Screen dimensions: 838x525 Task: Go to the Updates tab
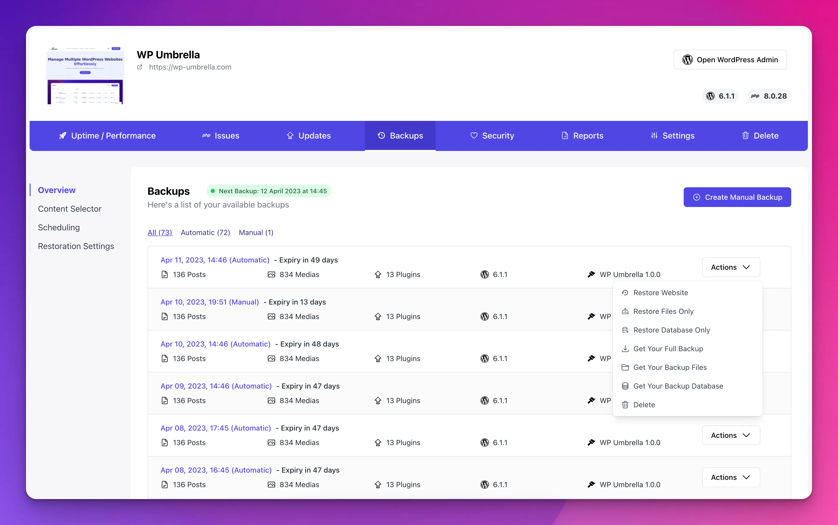tap(308, 136)
